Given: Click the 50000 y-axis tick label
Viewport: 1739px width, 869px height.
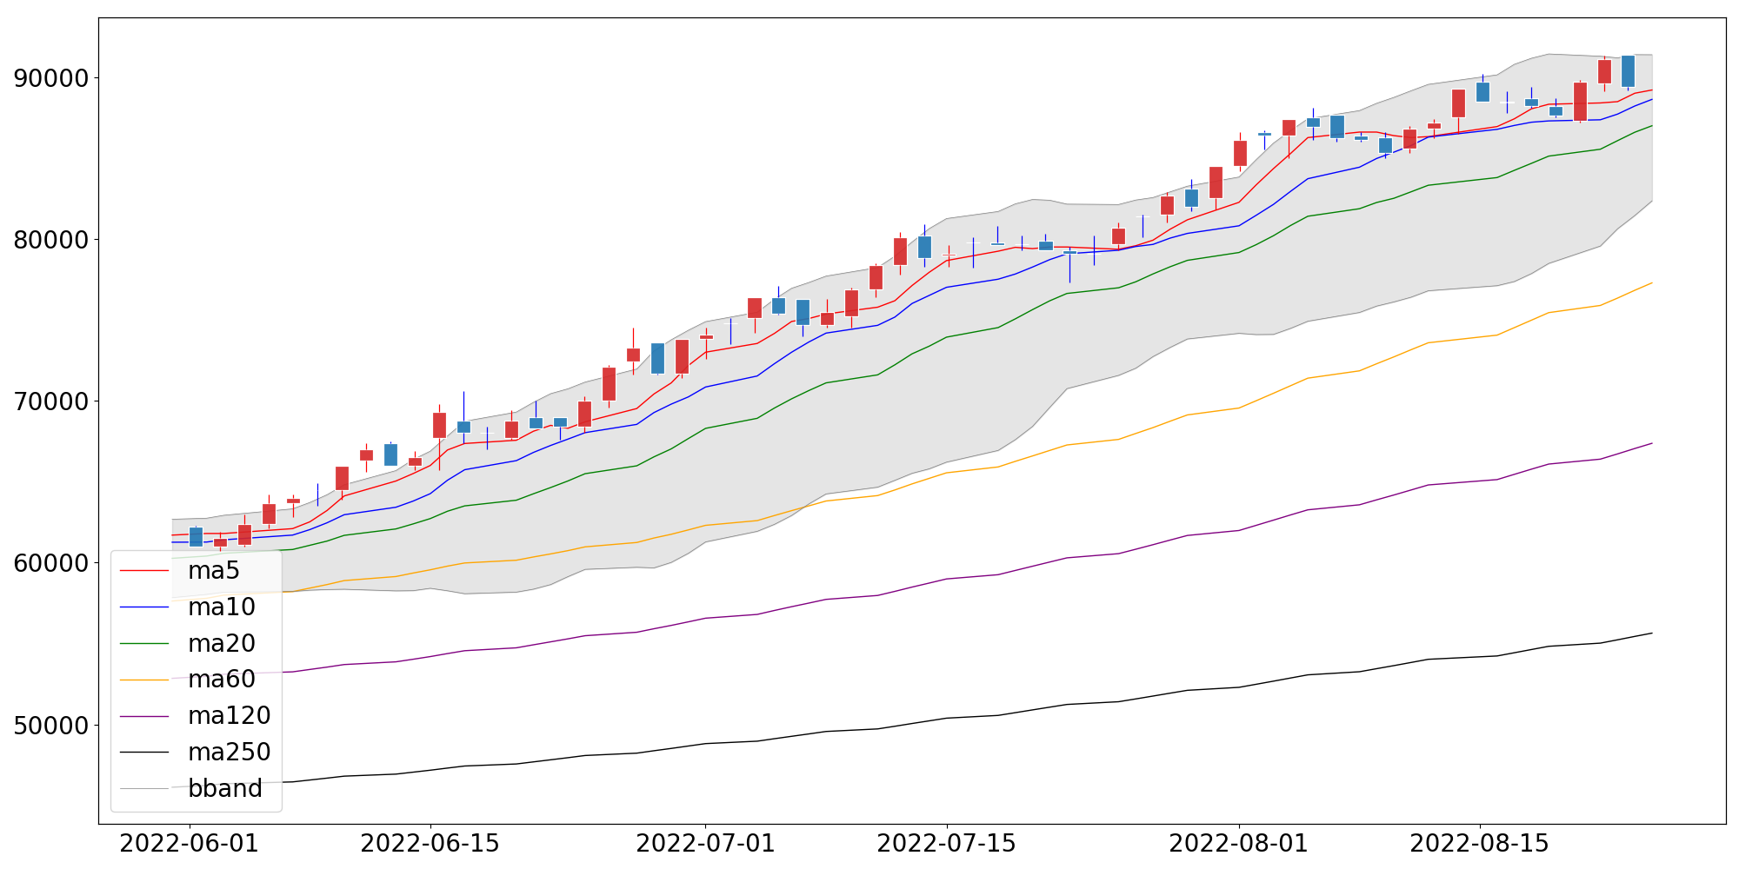Looking at the screenshot, I should pyautogui.click(x=51, y=725).
